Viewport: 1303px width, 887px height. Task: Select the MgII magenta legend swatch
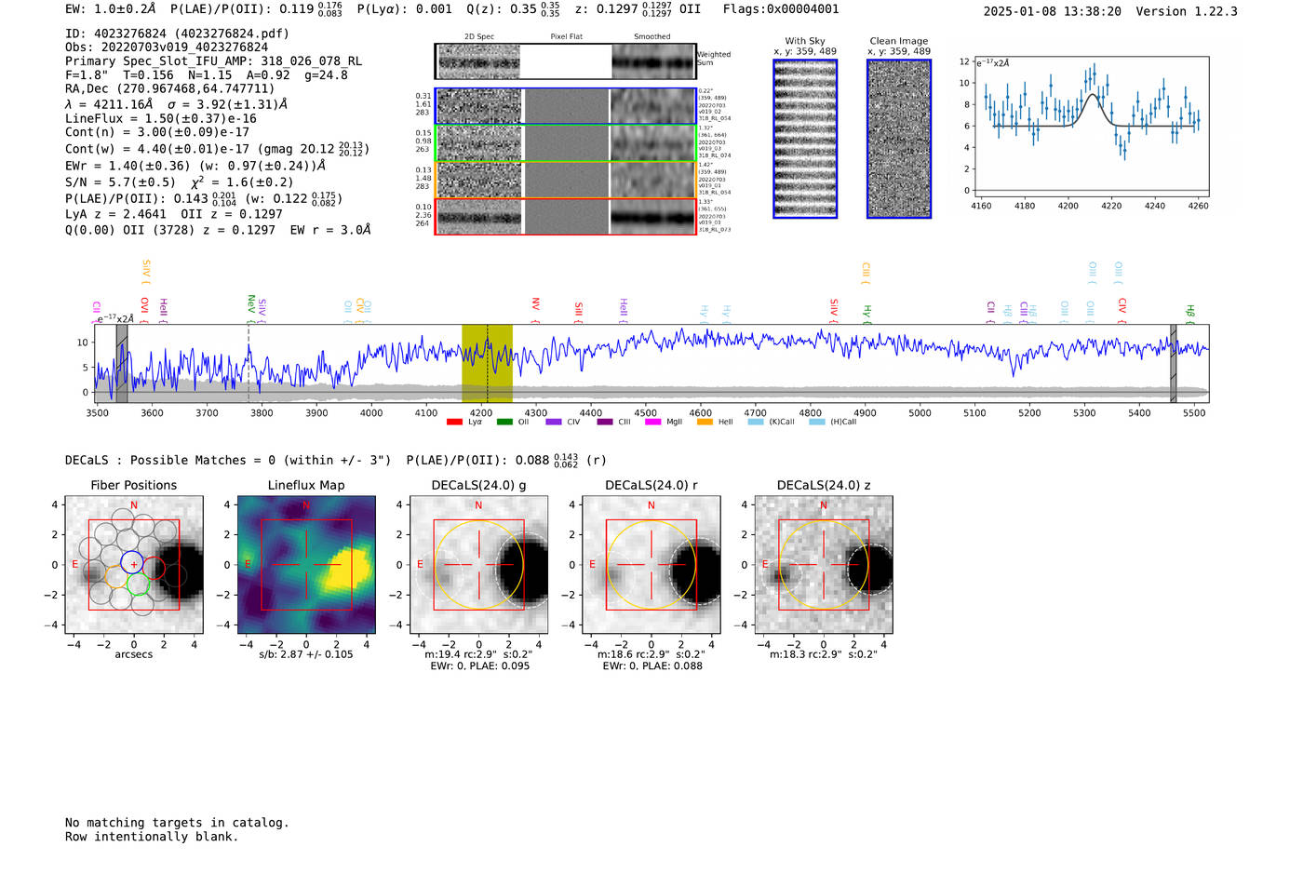point(652,422)
